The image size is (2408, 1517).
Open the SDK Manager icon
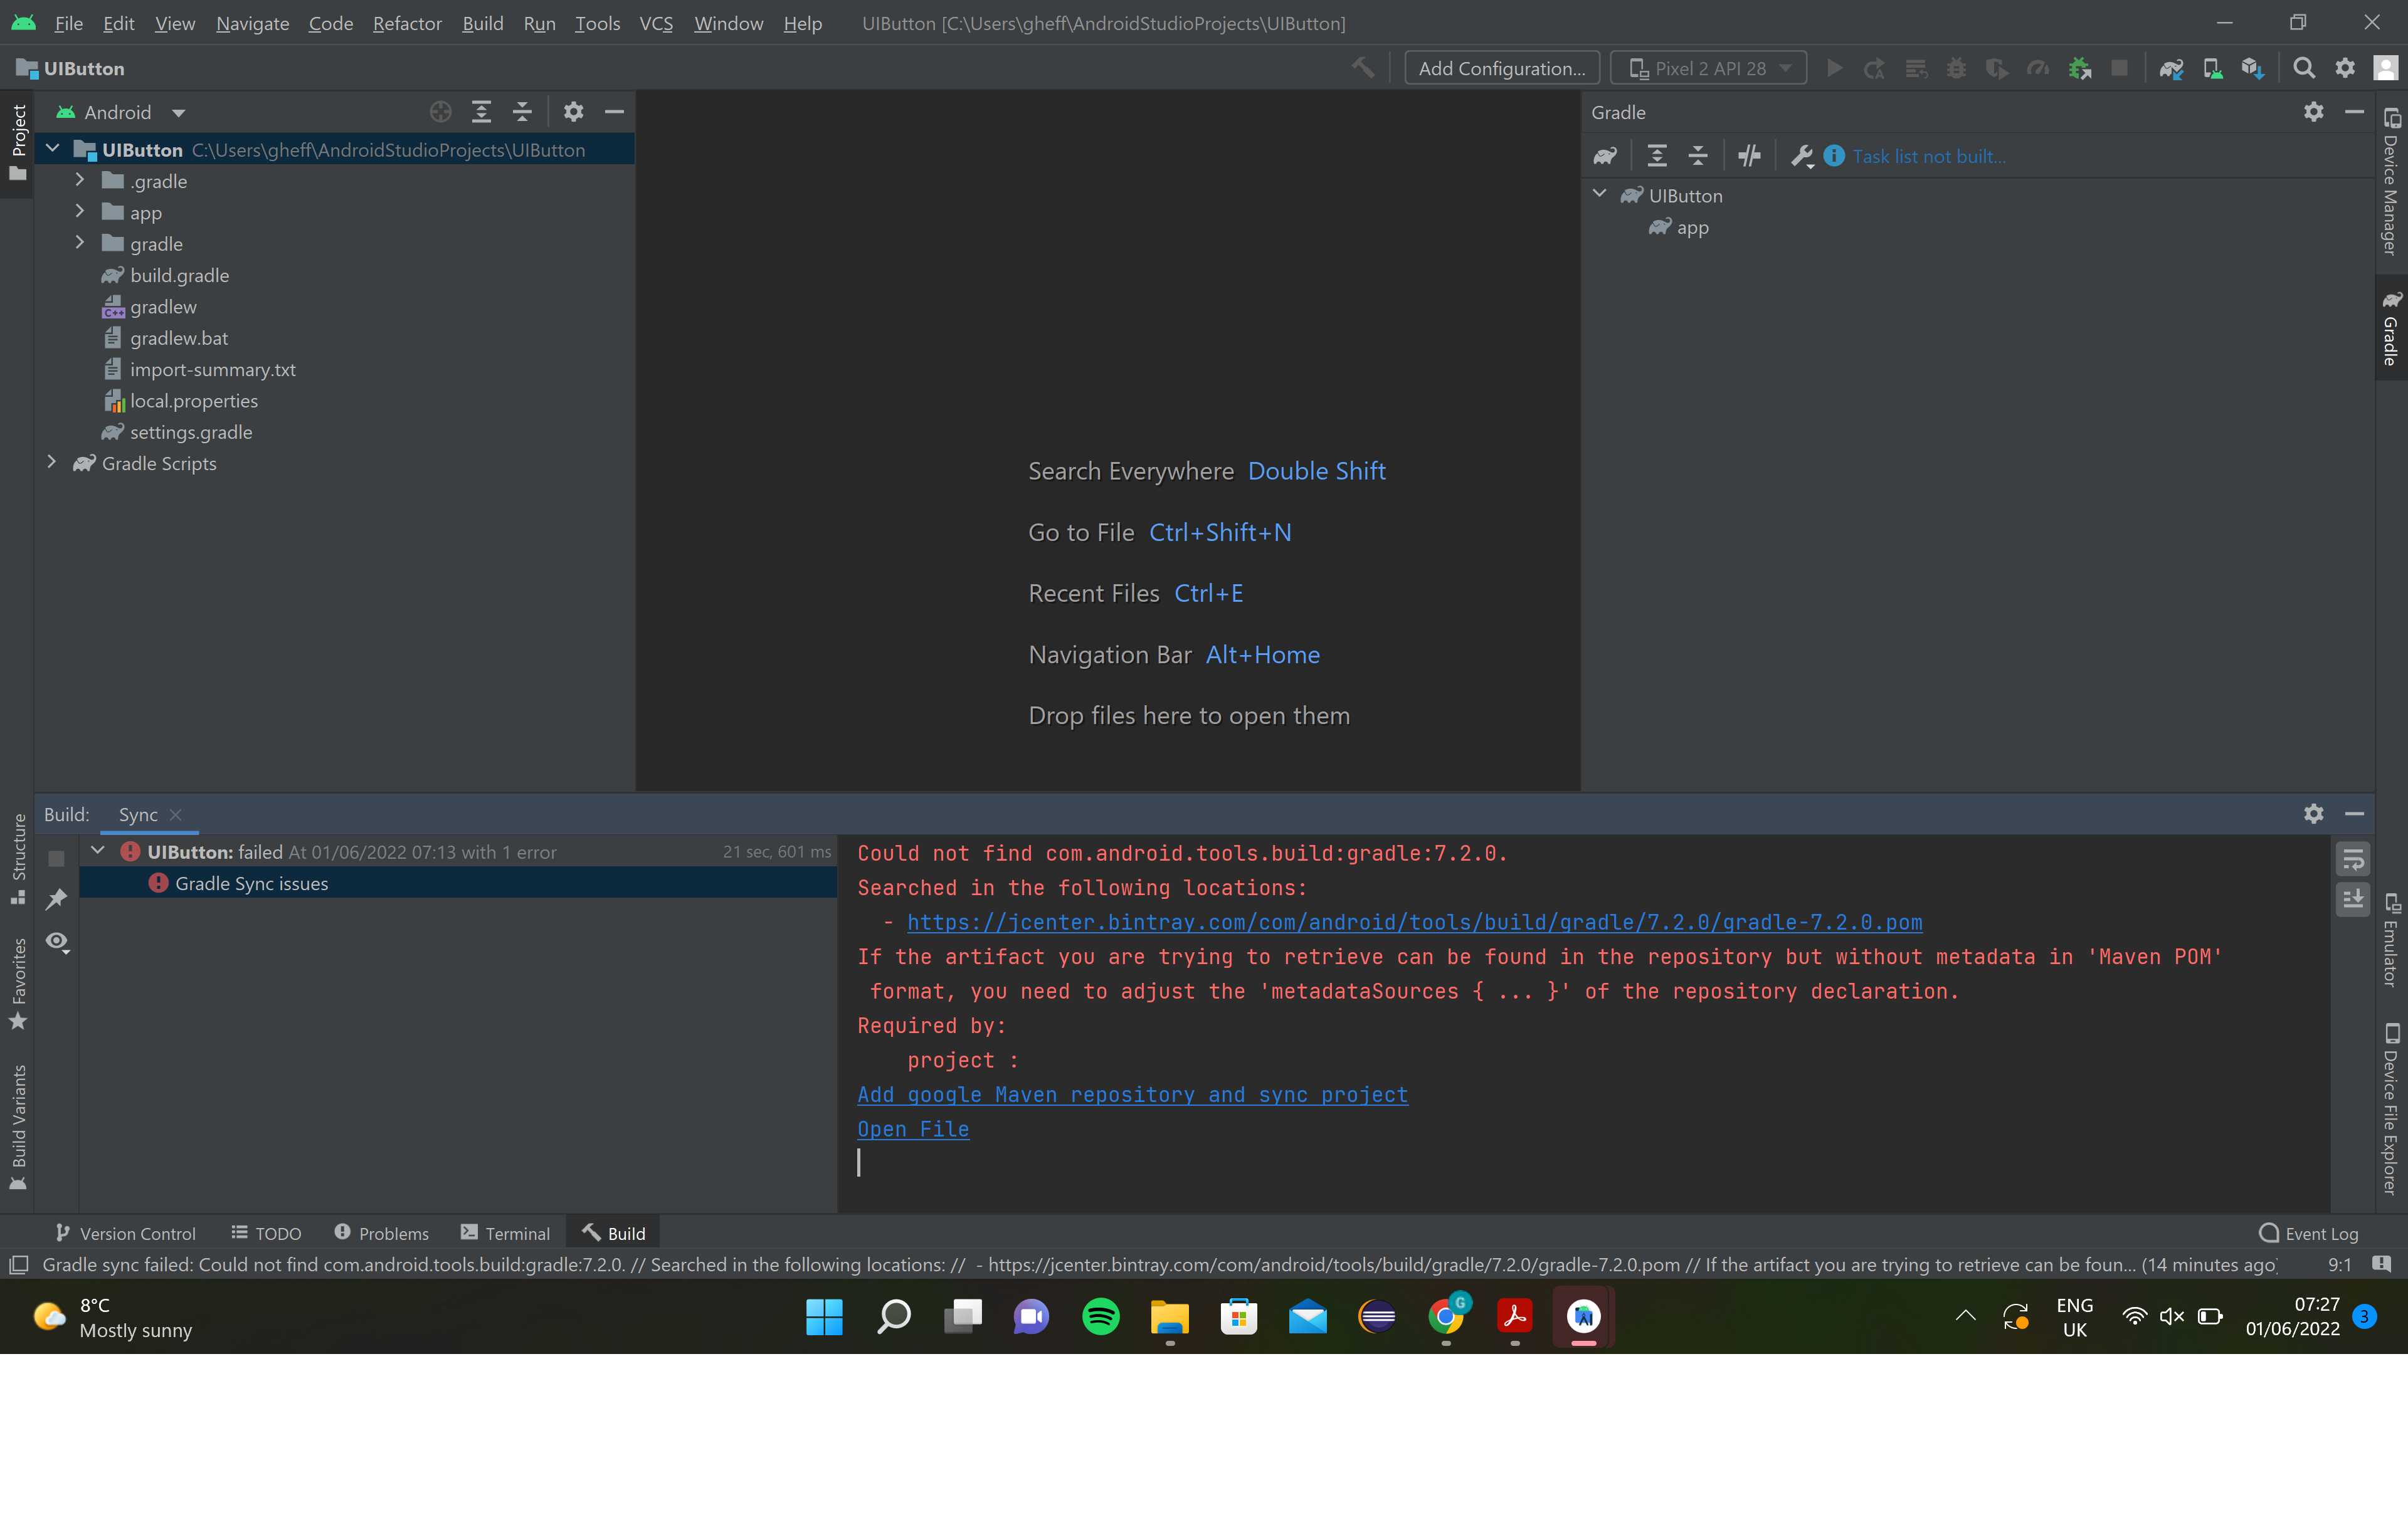click(x=2252, y=68)
